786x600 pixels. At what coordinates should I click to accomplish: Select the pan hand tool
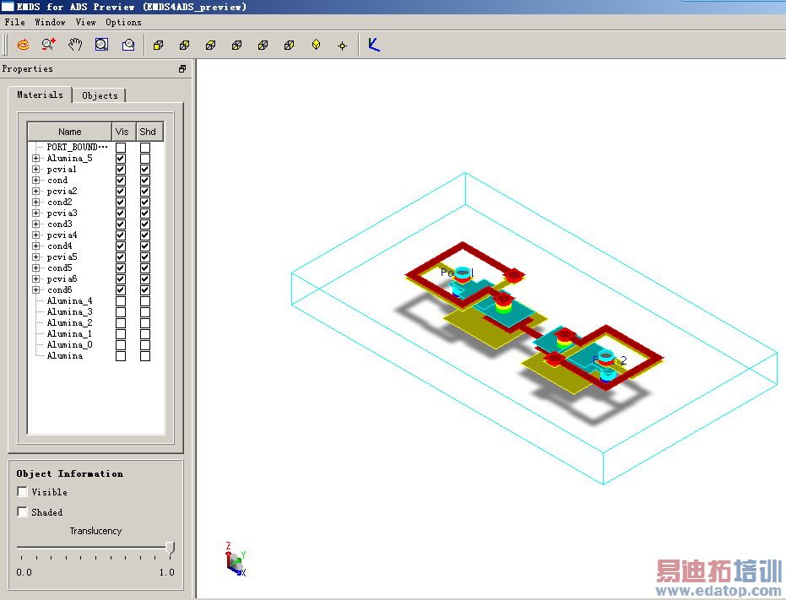pos(75,45)
